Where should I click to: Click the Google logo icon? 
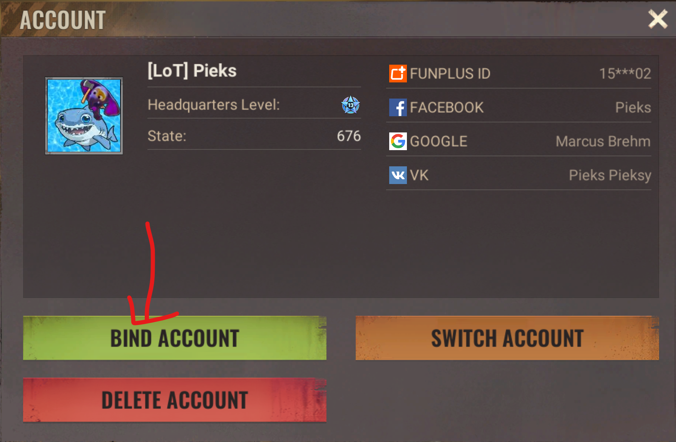398,141
